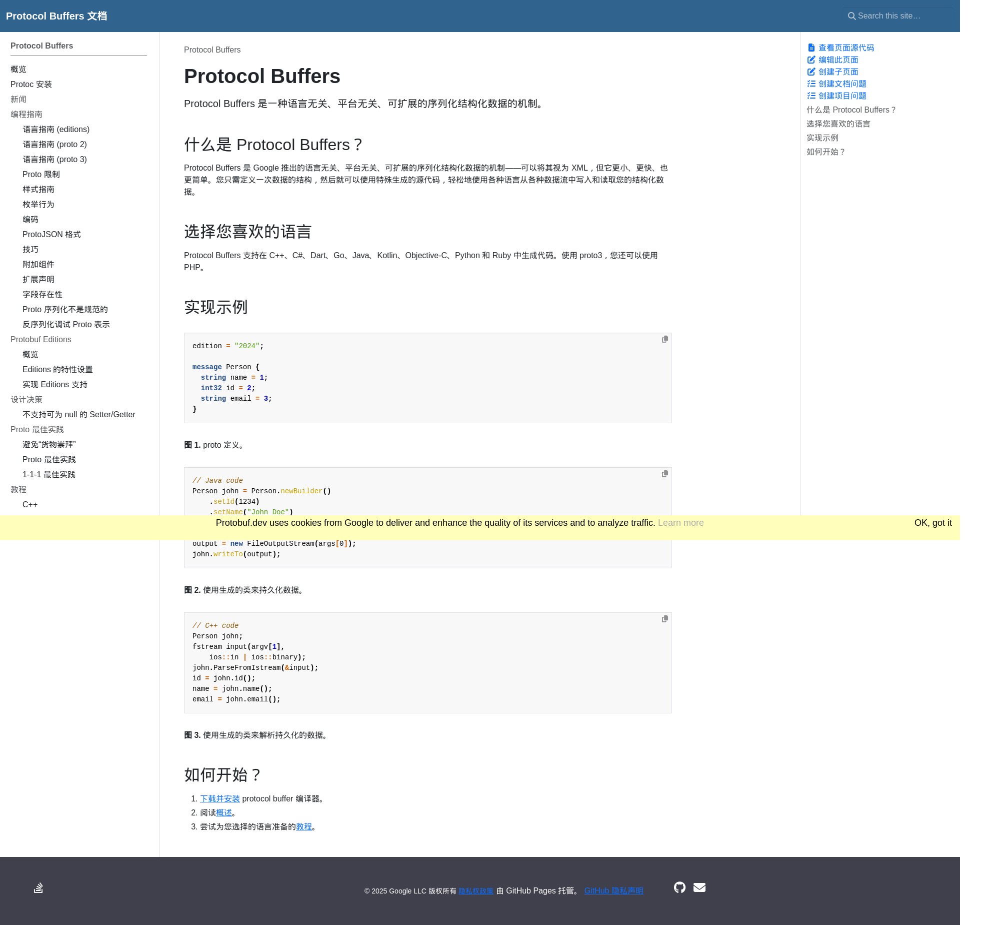This screenshot has height=925, width=984.
Task: Jump to 实现示例 in table of contents
Action: pyautogui.click(x=822, y=138)
